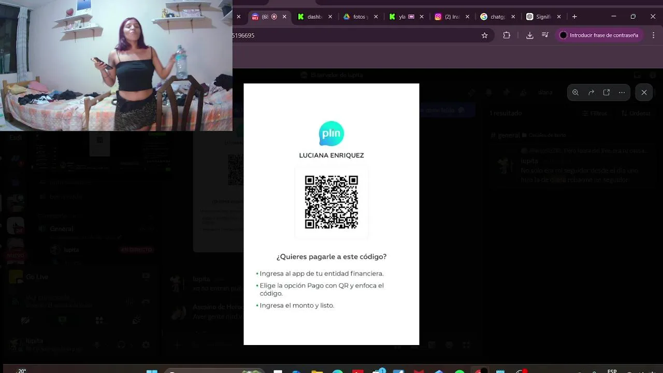Switch to the 'dashb' Kick tab

(310, 17)
